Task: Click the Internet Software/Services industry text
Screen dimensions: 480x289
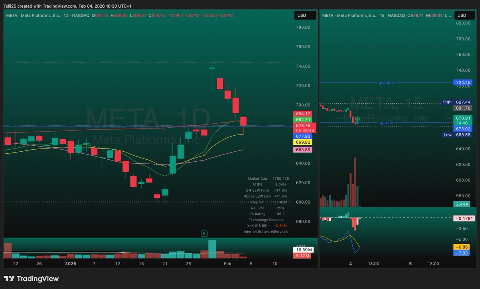Action: click(266, 231)
